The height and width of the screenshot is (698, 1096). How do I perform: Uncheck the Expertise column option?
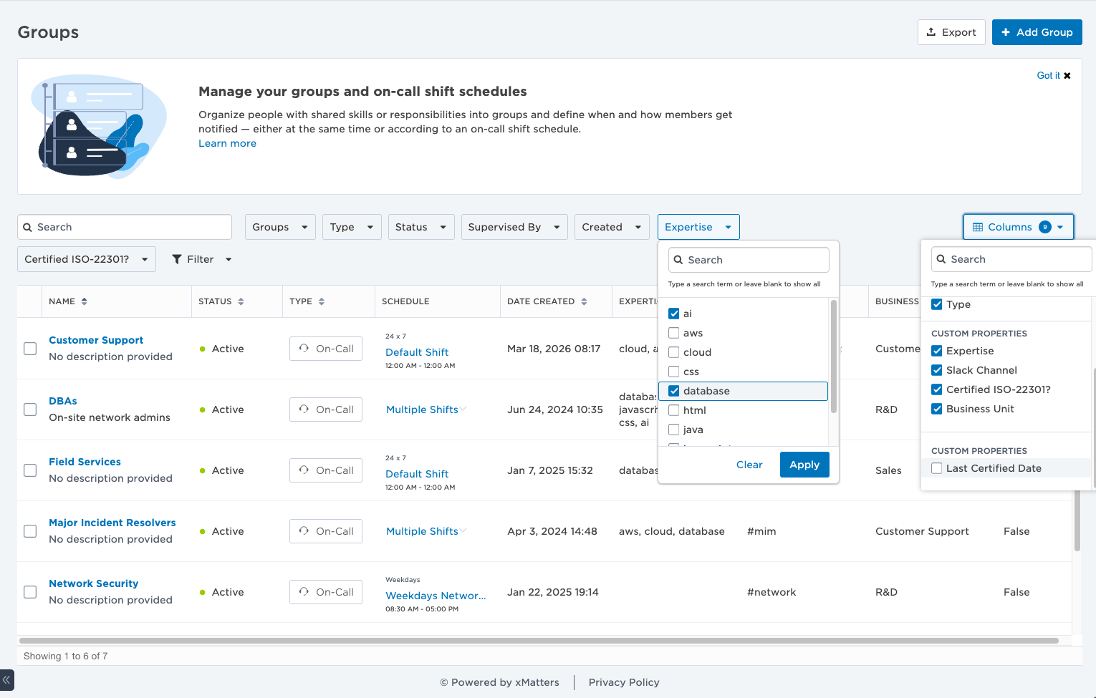936,351
